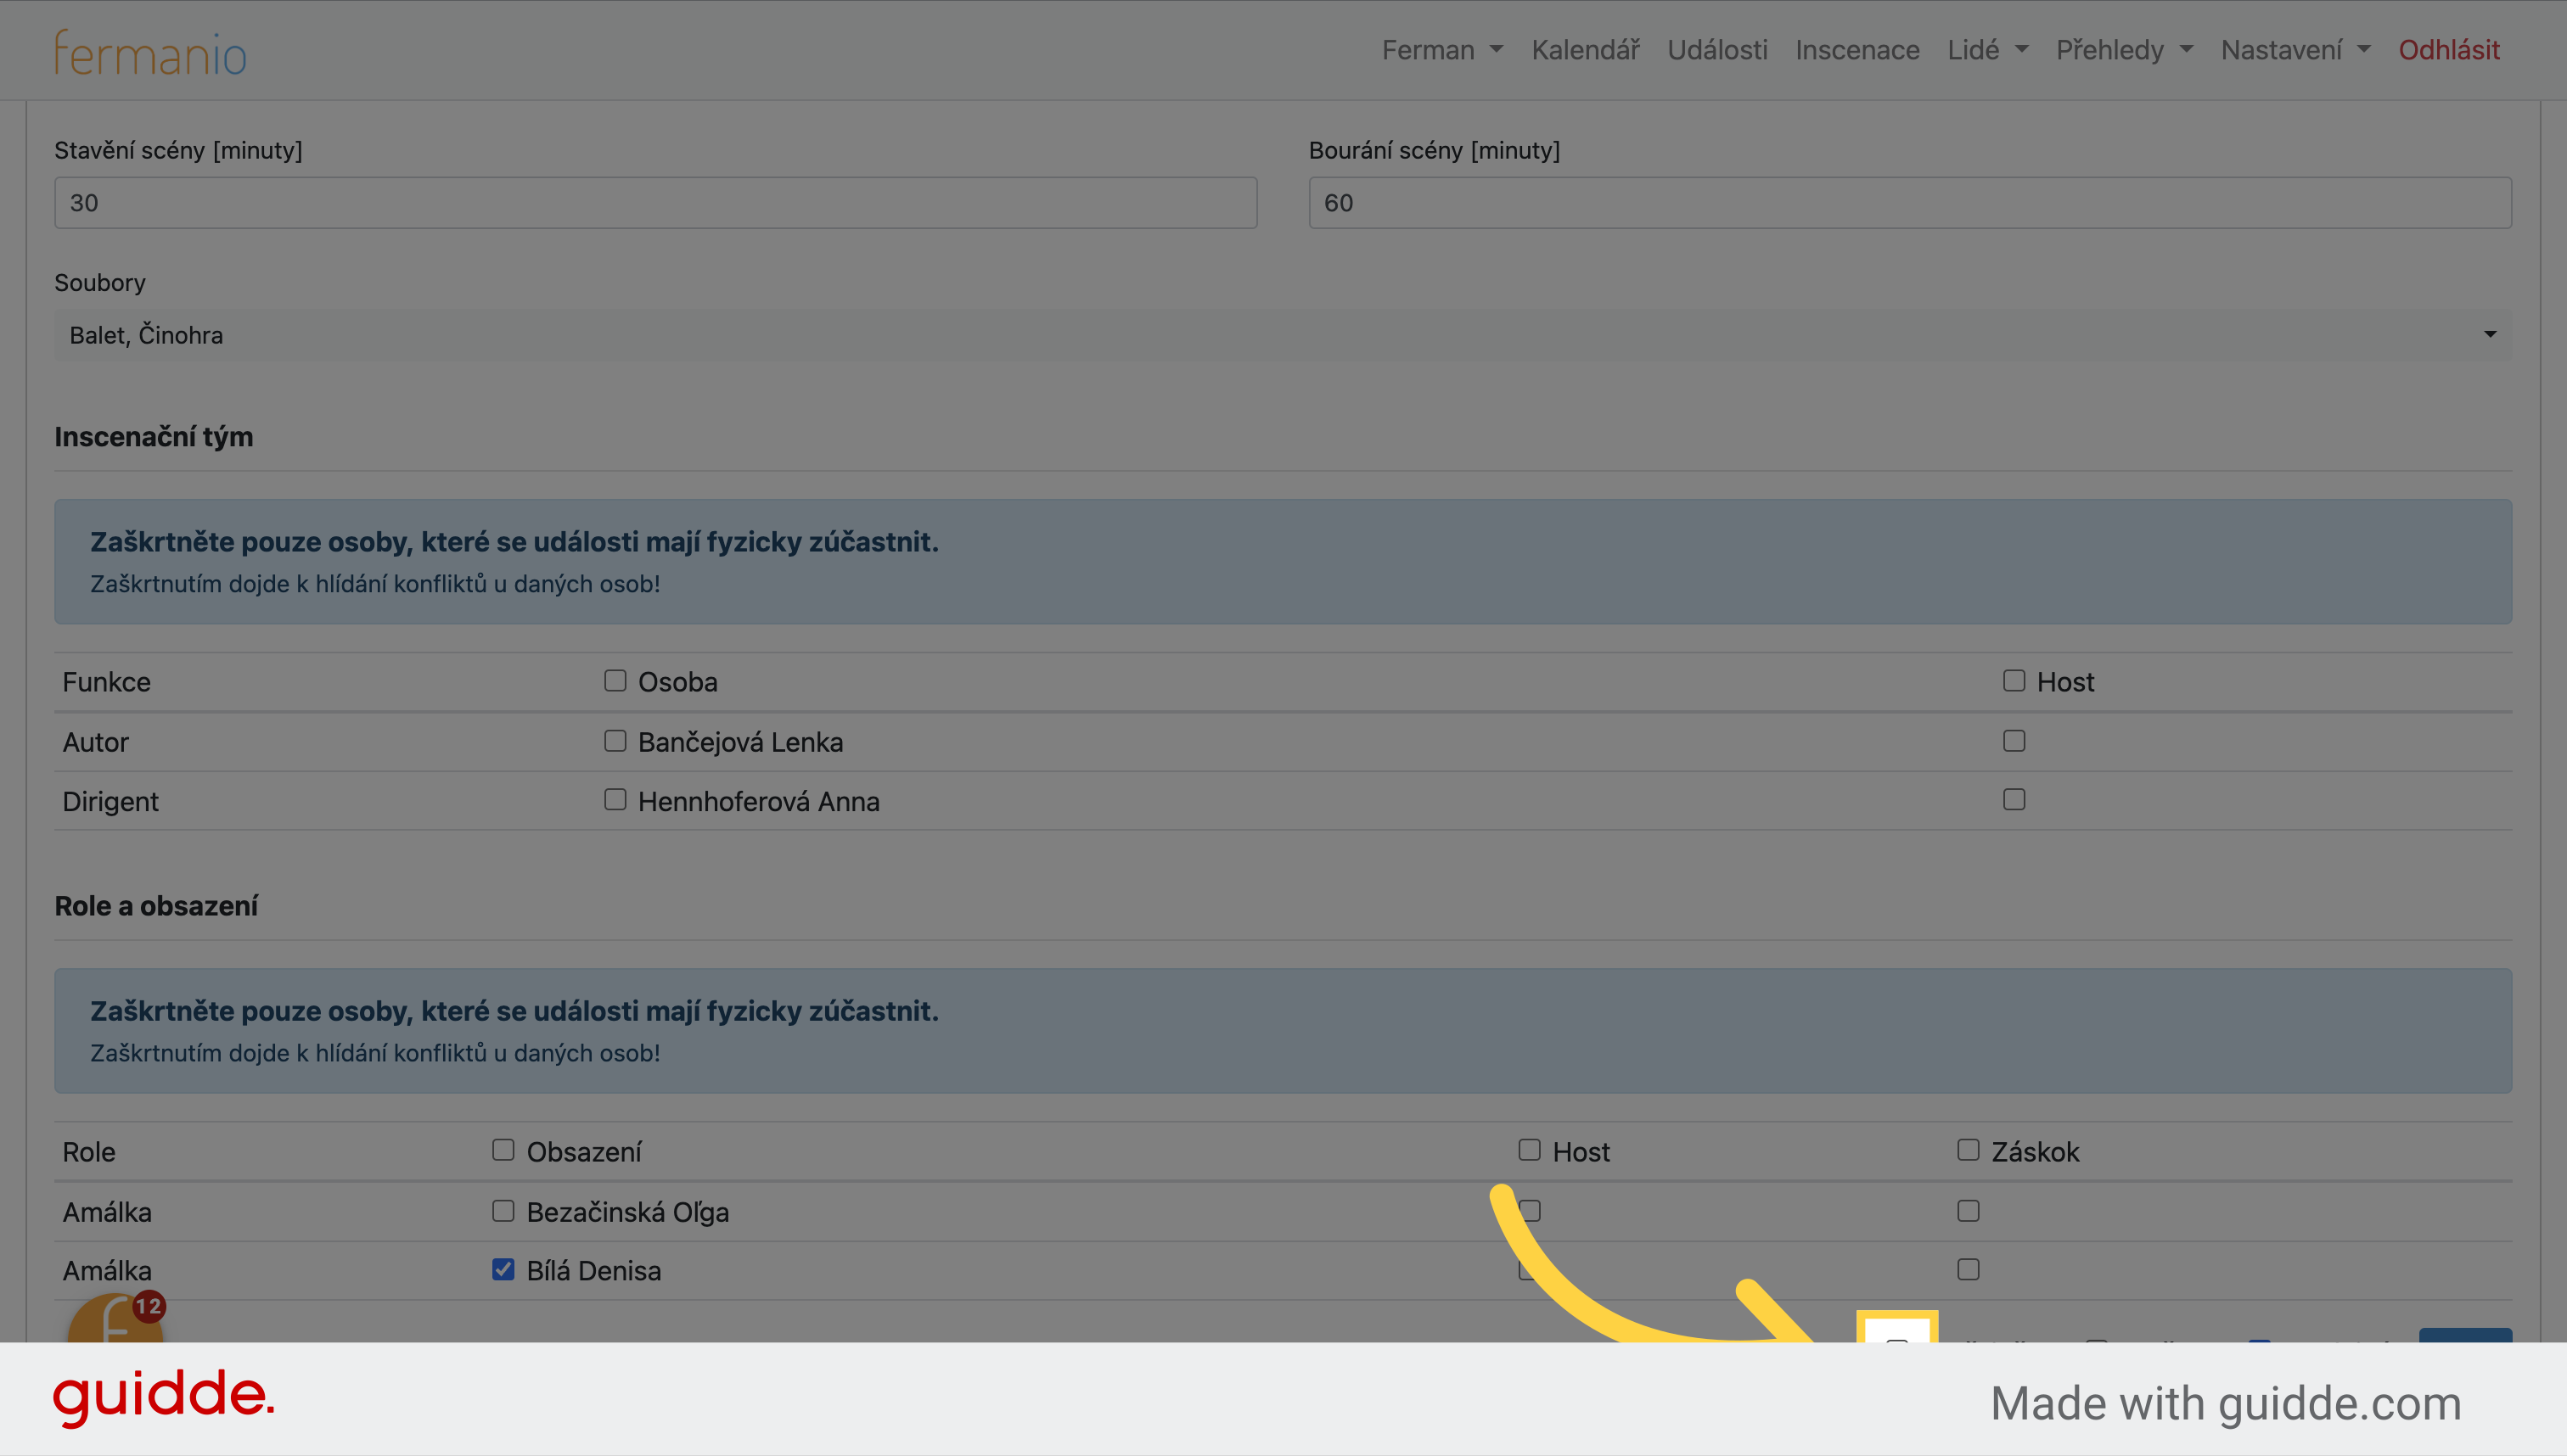Screen dimensions: 2567x1456
Task: Open the fermanio logo home link
Action: (150, 53)
